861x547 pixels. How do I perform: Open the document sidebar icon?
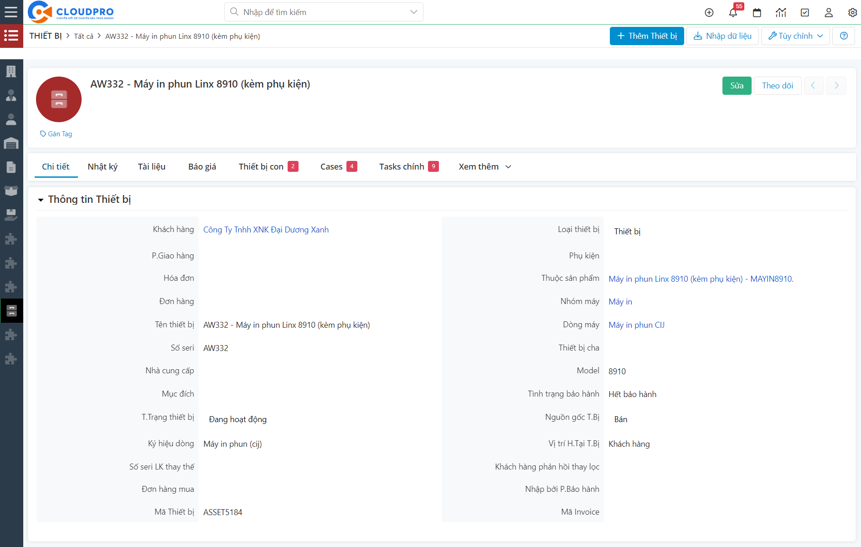coord(11,167)
